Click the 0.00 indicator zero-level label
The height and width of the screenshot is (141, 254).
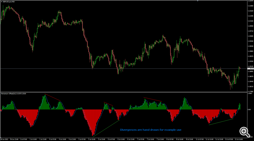pos(249,109)
